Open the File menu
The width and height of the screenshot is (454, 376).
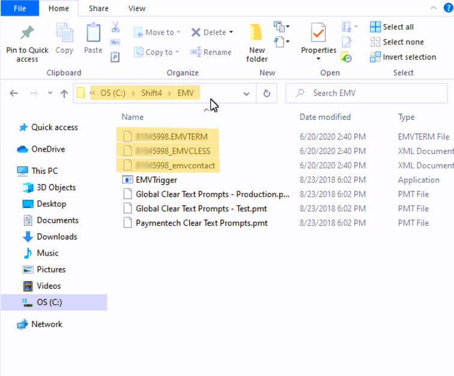[x=19, y=8]
